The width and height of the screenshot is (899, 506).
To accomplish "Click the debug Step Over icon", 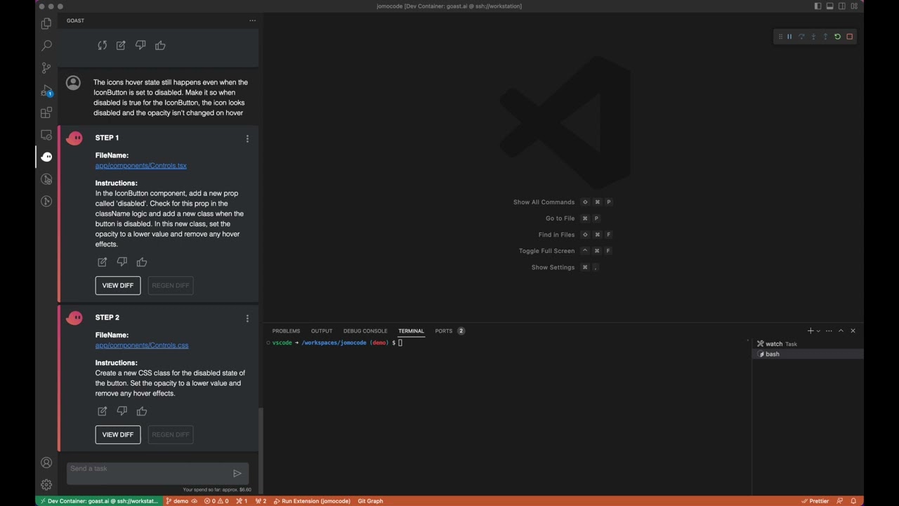I will 801,37.
